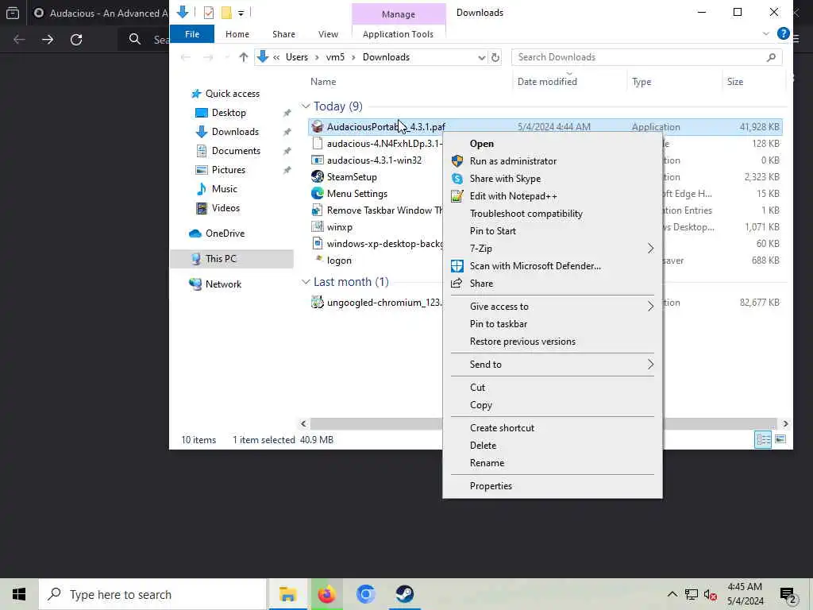Choose Create shortcut
Screen dimensions: 813x610
pyautogui.click(x=502, y=428)
